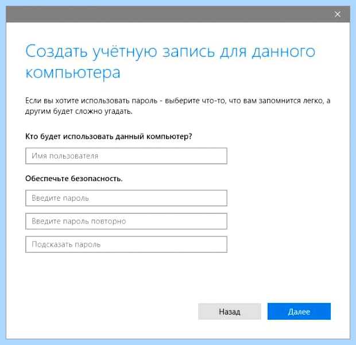Click the label 'Кто будет использовать данный компьютер?'
The width and height of the screenshot is (356, 345).
coord(109,136)
